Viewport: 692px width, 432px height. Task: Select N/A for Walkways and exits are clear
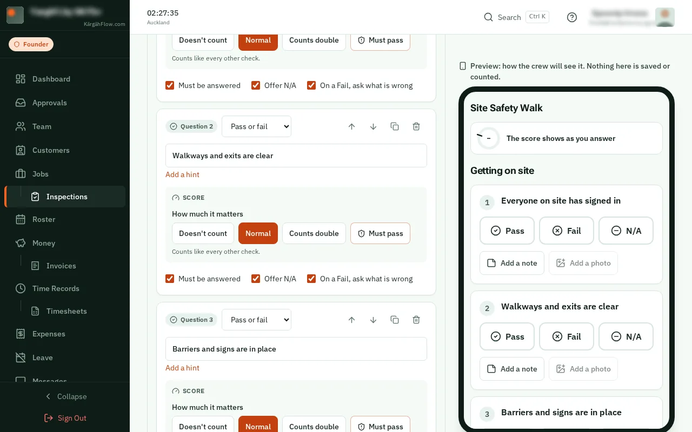(626, 336)
